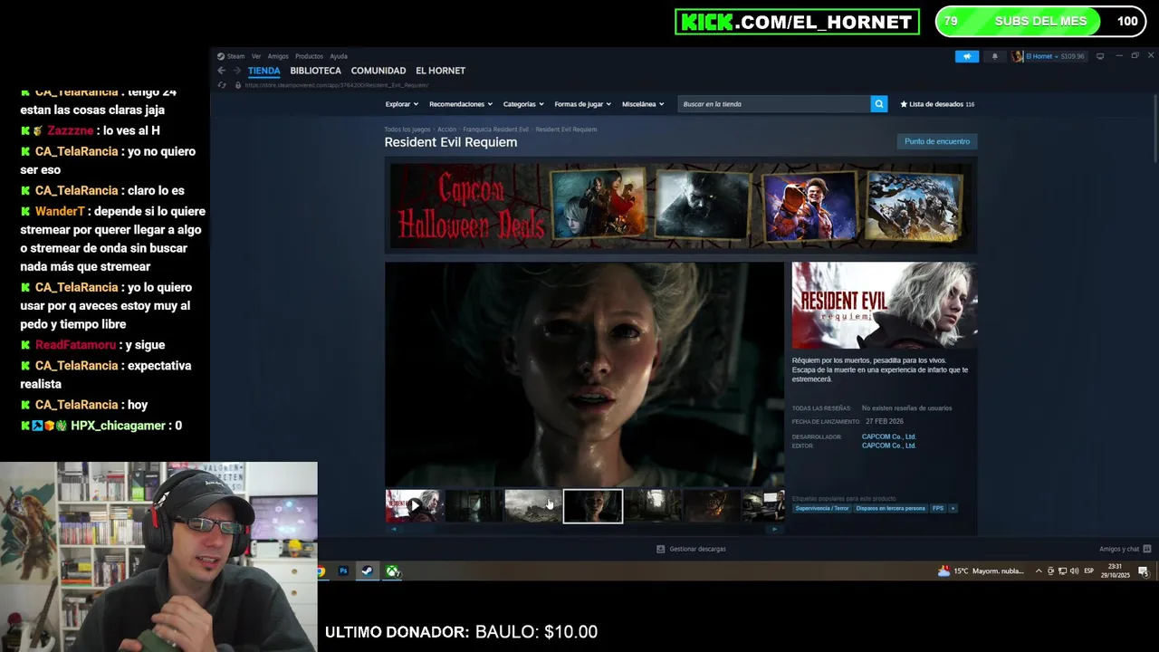This screenshot has height=652, width=1159.
Task: Open the Ayuda menu
Action: [339, 56]
